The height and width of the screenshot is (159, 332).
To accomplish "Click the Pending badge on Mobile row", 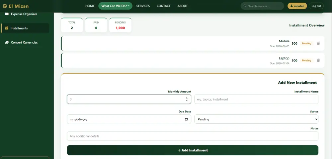I will [x=306, y=43].
